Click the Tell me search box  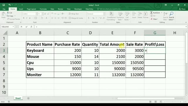pos(110,9)
